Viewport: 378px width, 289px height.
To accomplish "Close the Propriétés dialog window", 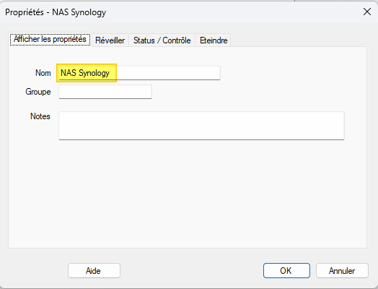I will coord(367,12).
